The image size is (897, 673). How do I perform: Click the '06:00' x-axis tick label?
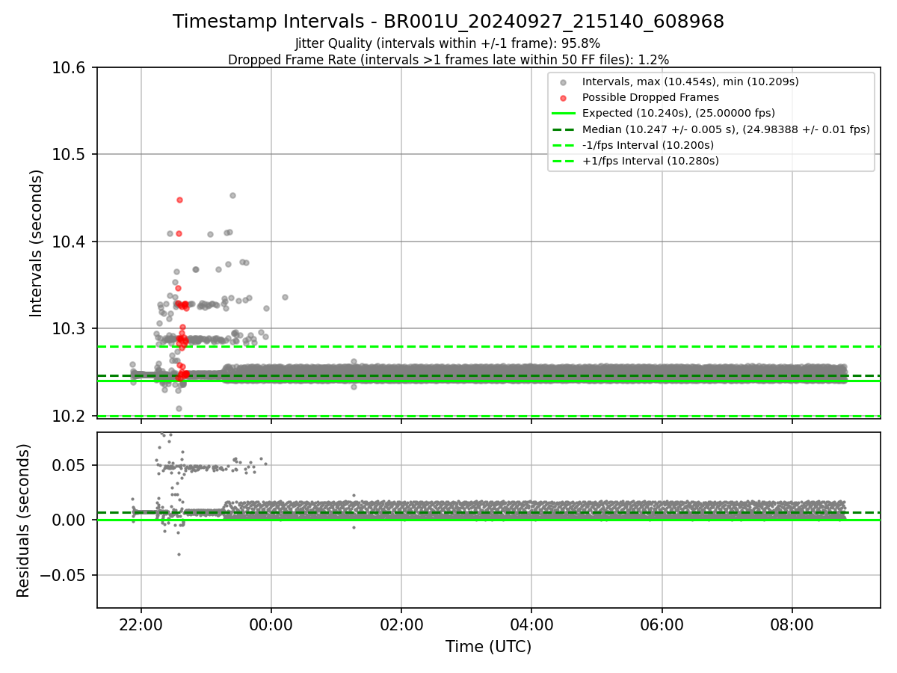coord(662,625)
